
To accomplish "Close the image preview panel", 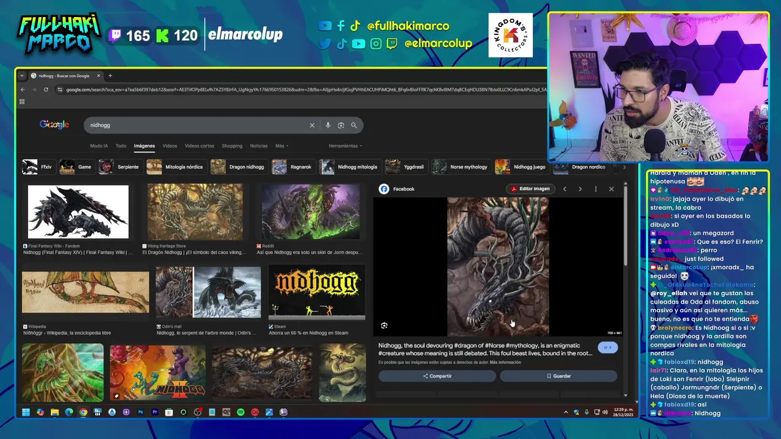I will point(611,189).
